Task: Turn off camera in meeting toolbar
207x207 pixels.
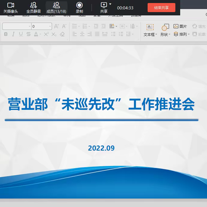Action: point(10,8)
